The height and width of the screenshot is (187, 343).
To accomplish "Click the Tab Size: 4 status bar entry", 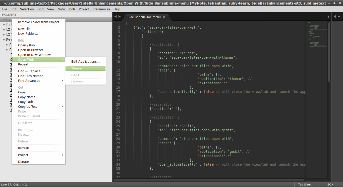I will click(306, 184).
